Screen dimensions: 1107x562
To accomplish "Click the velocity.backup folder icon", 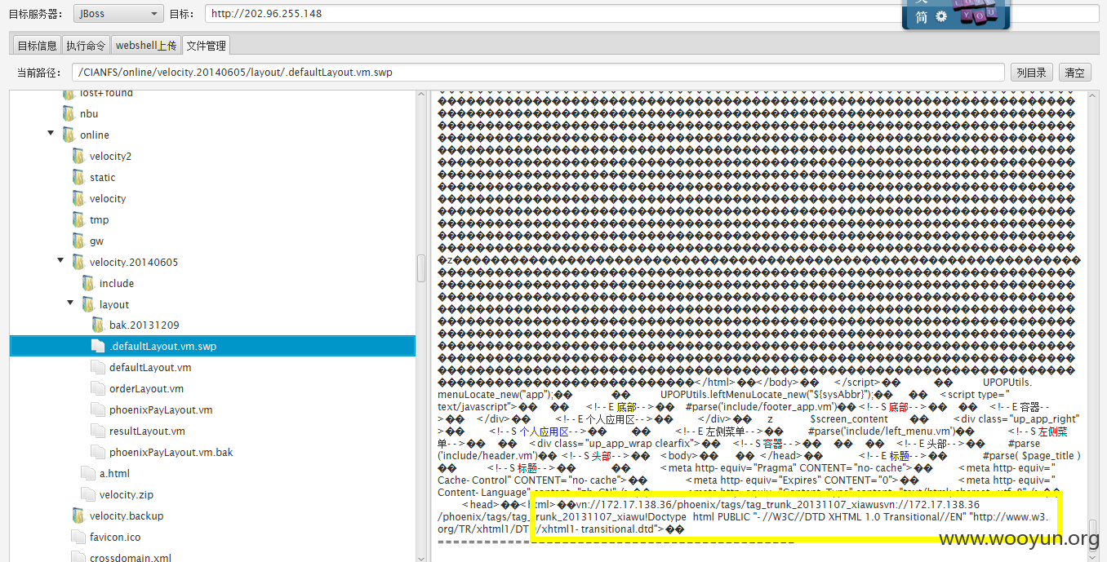I will pos(78,516).
